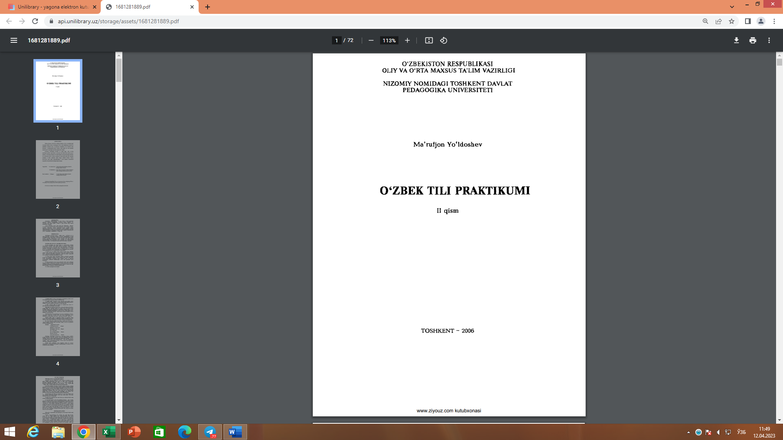Open the PDF viewer more actions menu

click(769, 40)
